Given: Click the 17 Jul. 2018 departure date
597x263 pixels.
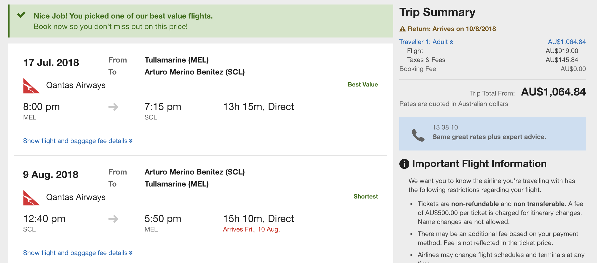Looking at the screenshot, I should [51, 62].
